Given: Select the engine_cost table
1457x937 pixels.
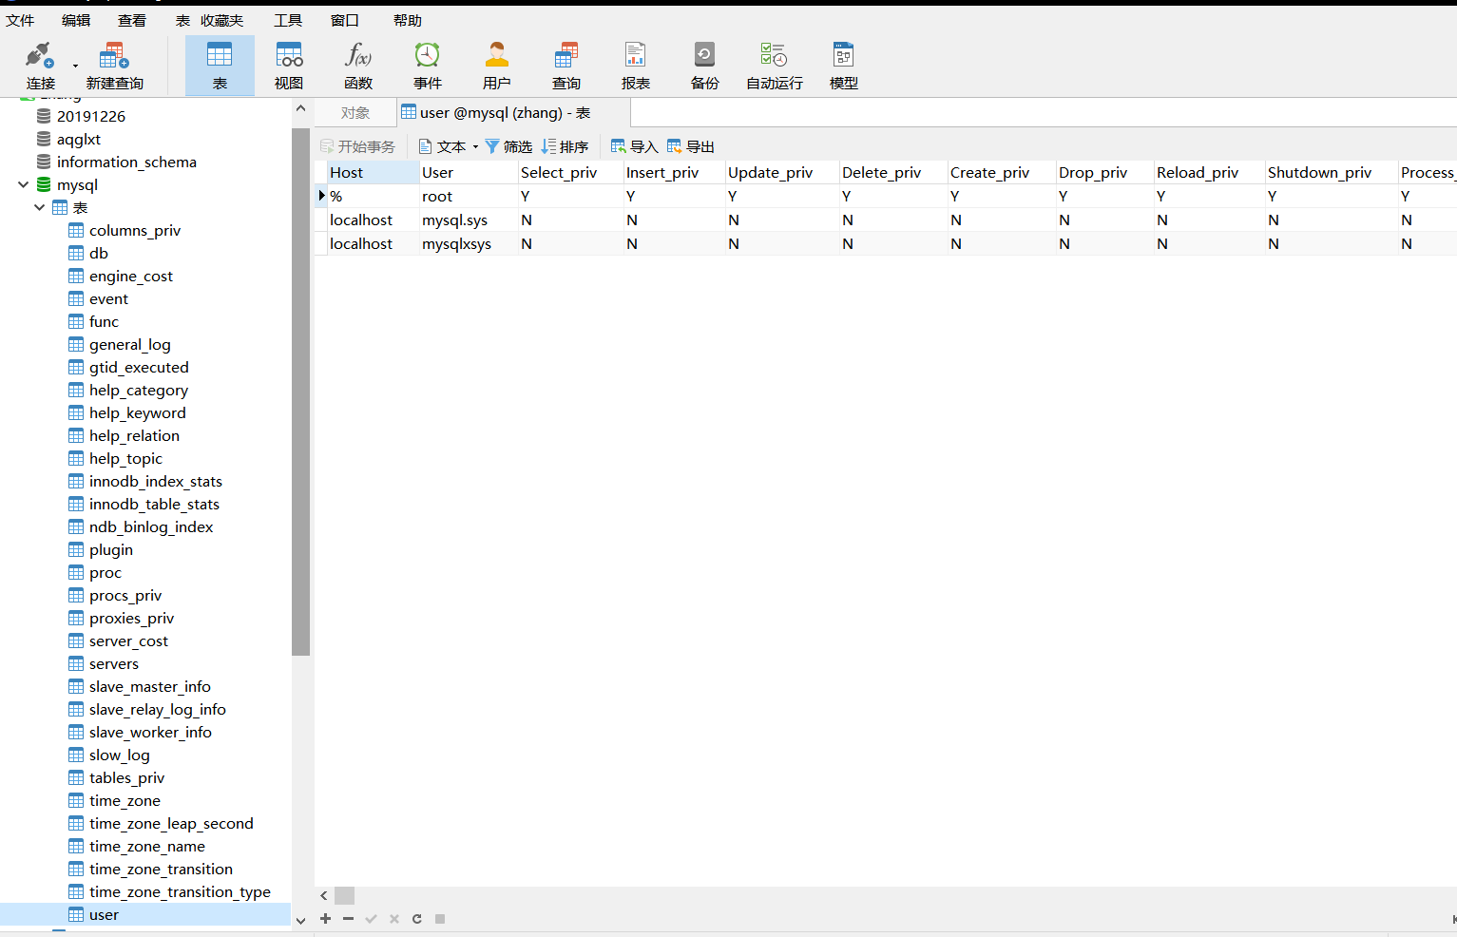Looking at the screenshot, I should (131, 276).
